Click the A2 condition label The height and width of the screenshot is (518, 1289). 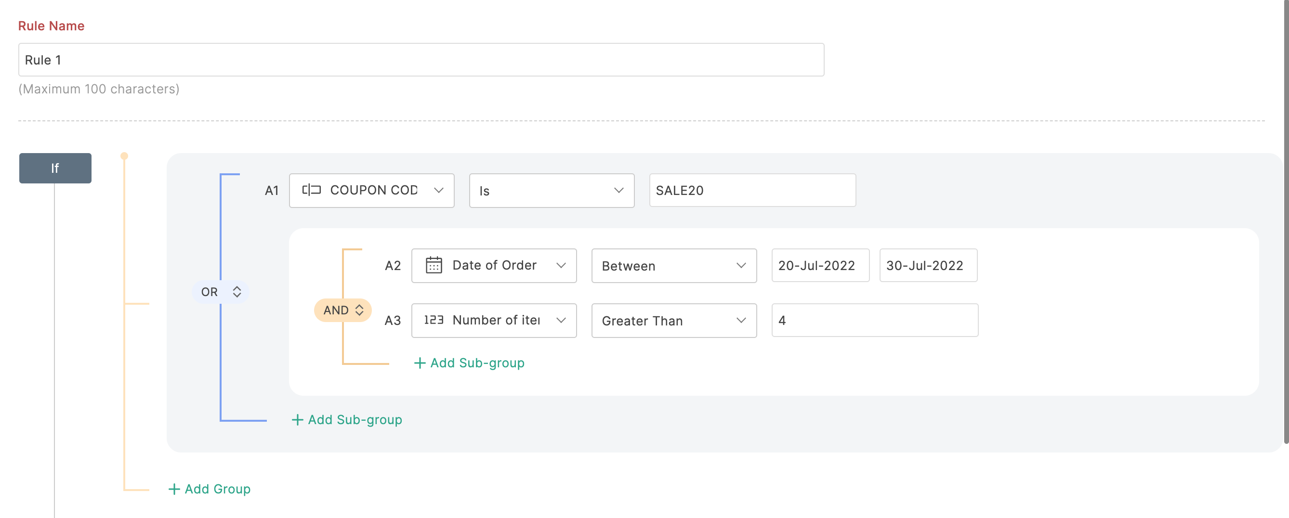coord(393,266)
